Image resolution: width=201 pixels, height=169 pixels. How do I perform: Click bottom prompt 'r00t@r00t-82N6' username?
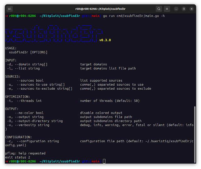pos(22,161)
